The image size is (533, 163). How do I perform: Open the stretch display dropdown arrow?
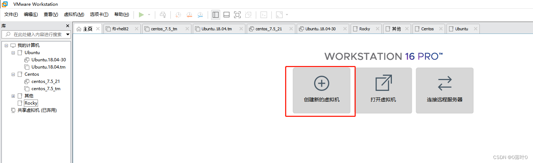287,15
